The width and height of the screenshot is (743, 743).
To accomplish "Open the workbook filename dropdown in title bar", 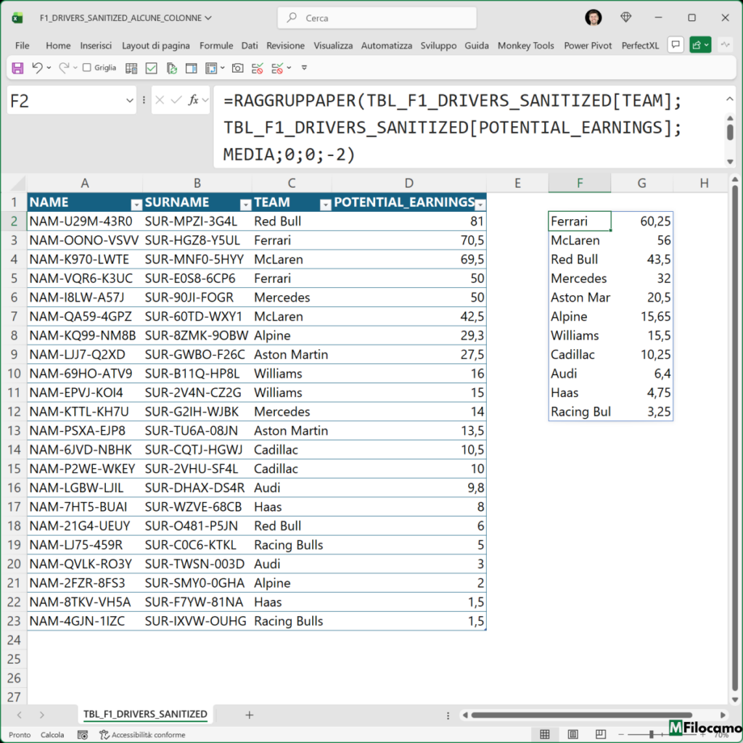I will pyautogui.click(x=208, y=18).
